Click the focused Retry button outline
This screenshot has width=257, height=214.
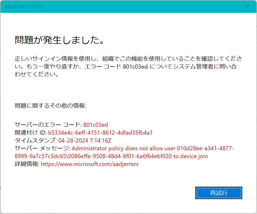click(x=219, y=193)
